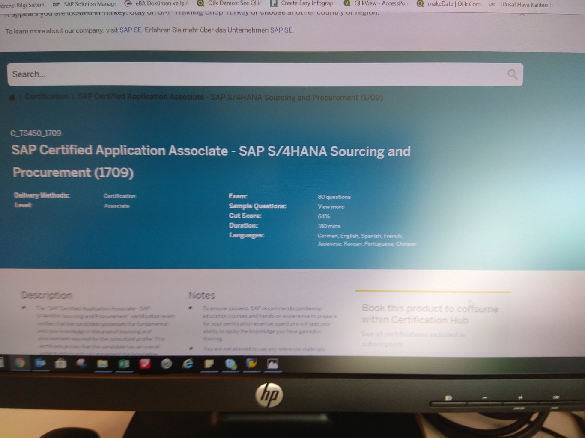
Task: Open Outlook from the taskbar
Action: tap(40, 363)
